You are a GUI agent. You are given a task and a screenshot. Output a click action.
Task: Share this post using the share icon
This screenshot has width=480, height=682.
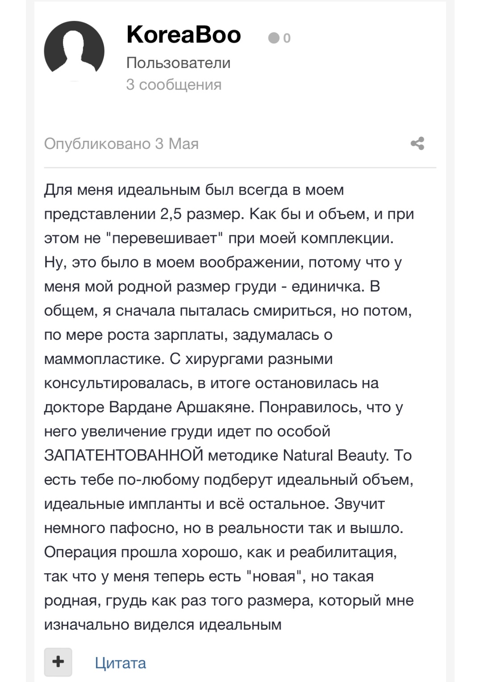[x=417, y=144]
